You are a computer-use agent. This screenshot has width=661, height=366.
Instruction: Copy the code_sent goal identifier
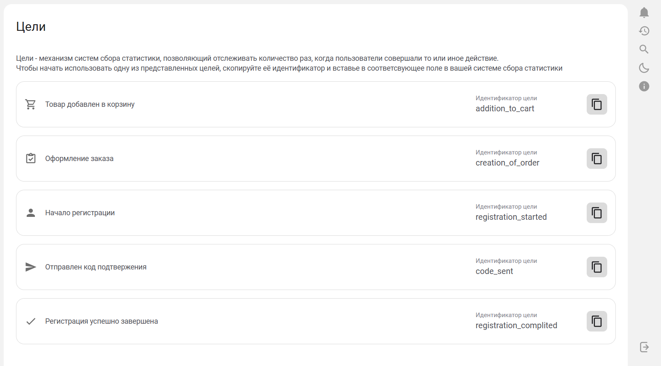(x=597, y=267)
